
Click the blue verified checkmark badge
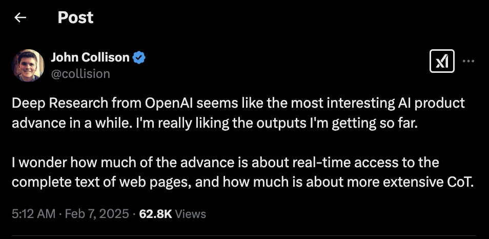pyautogui.click(x=139, y=57)
